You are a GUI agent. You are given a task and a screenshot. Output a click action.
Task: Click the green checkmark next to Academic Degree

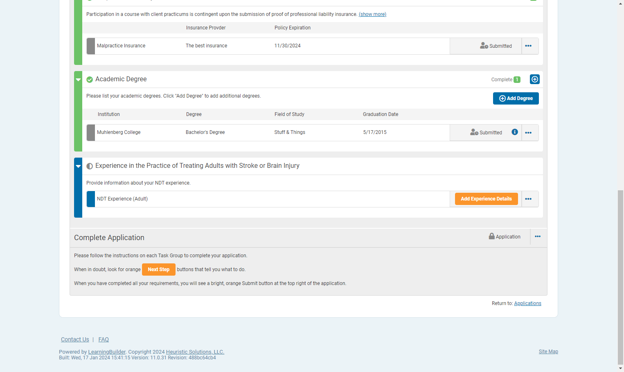(90, 80)
